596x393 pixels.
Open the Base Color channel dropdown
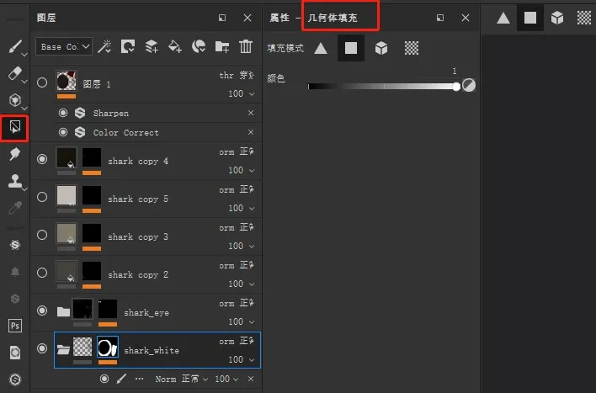pos(64,47)
